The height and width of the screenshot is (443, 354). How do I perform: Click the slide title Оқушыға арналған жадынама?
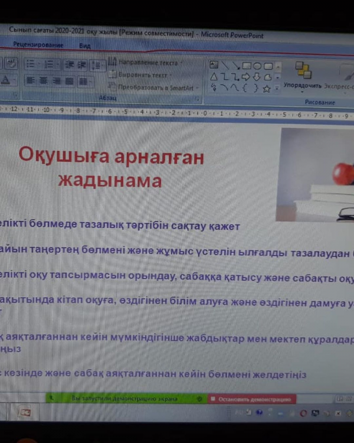[x=111, y=168]
